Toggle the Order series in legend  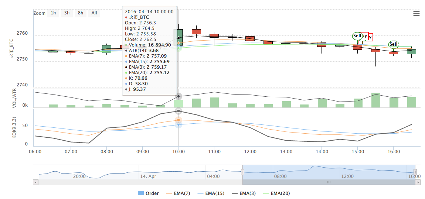(x=148, y=193)
